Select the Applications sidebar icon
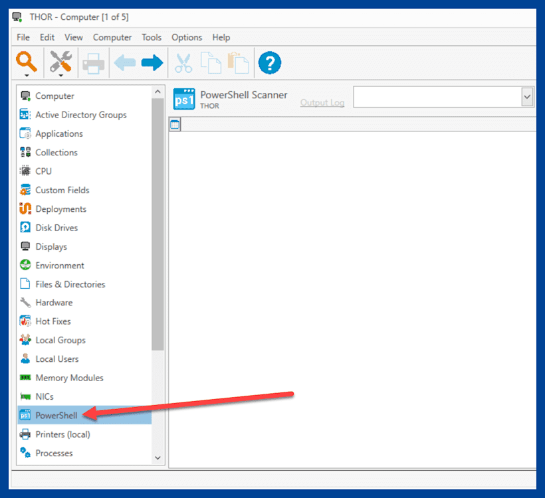This screenshot has width=545, height=498. (25, 133)
